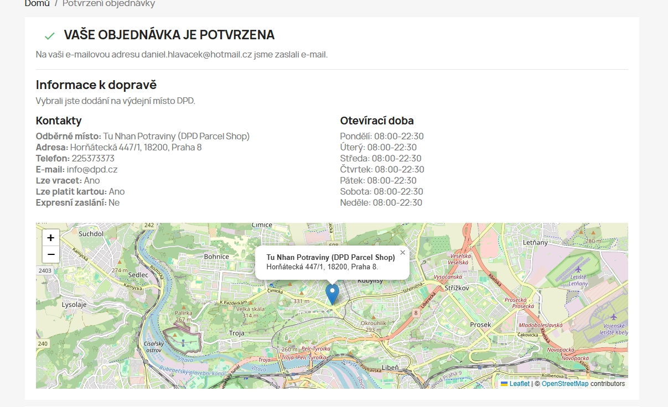Open the OpenStreetMap contributors link
The height and width of the screenshot is (407, 668).
pos(565,384)
